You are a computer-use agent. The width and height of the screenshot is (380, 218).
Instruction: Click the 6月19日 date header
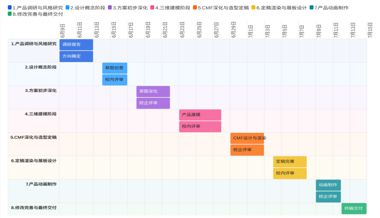(148, 30)
